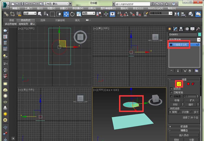Image resolution: width=204 pixels, height=141 pixels.
Task: Select the 子对象 preview selection radio
Action: tap(180, 112)
